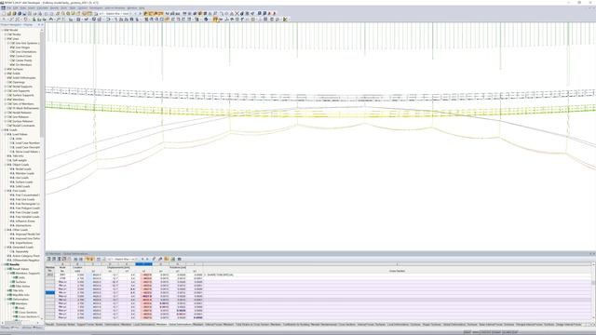Image resolution: width=596 pixels, height=335 pixels.
Task: Collapse the Free Loads tree node
Action: point(5,191)
